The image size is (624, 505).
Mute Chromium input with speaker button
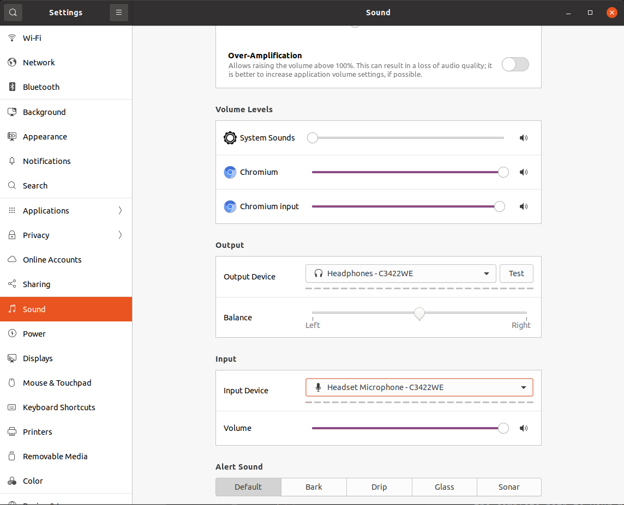point(523,206)
